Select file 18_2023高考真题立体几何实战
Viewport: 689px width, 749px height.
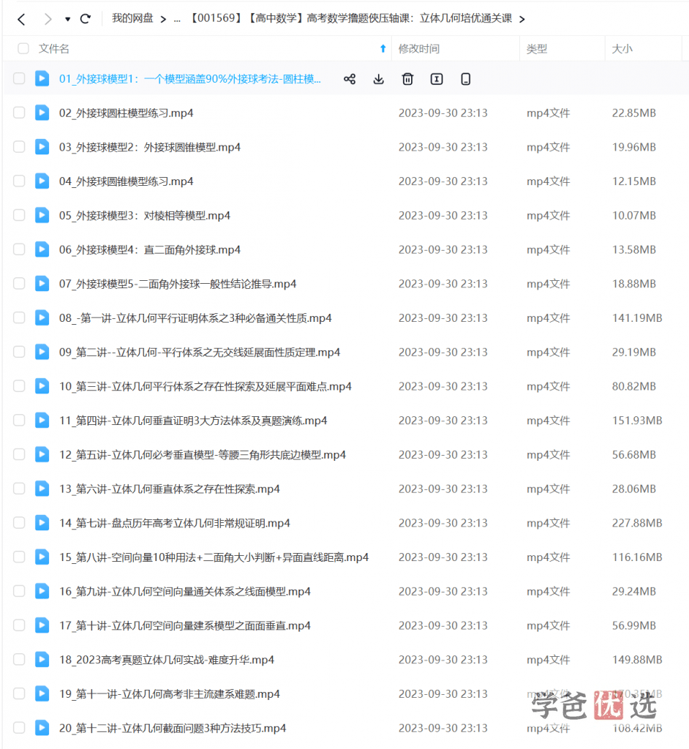[x=167, y=660]
